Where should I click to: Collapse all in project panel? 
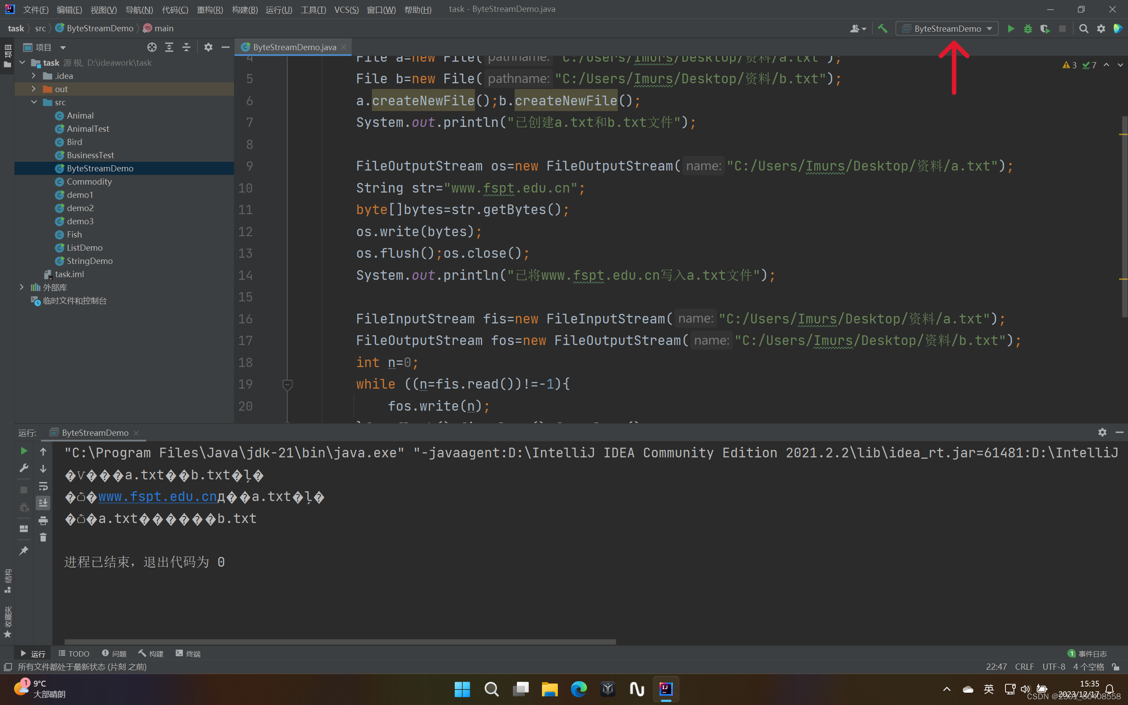(x=186, y=47)
